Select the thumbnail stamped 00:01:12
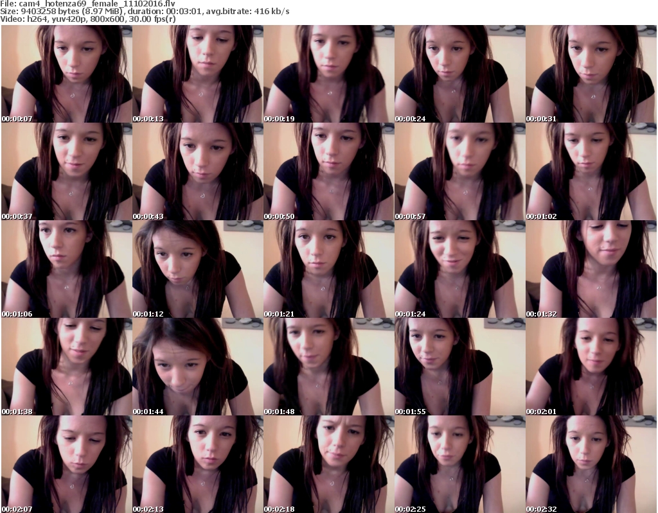This screenshot has height=513, width=658. tap(198, 269)
